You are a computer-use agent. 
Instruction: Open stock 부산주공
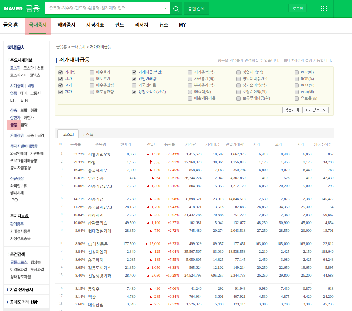tap(95, 178)
